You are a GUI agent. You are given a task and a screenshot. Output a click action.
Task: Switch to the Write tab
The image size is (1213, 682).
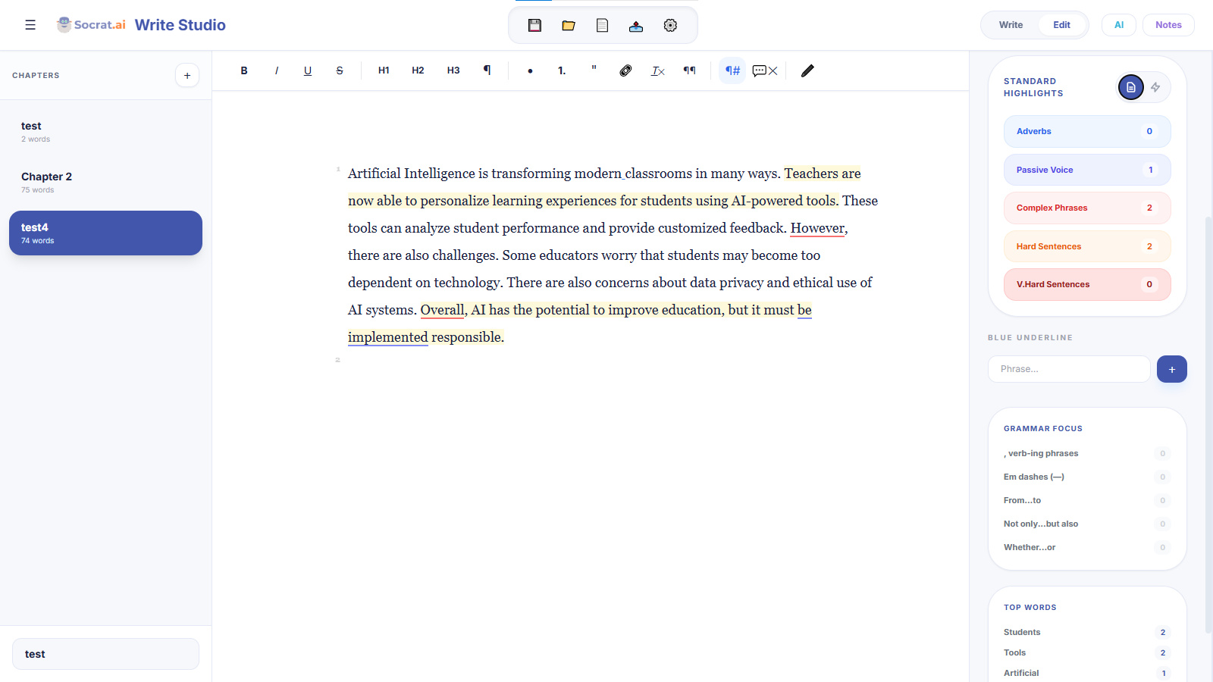pos(1011,25)
